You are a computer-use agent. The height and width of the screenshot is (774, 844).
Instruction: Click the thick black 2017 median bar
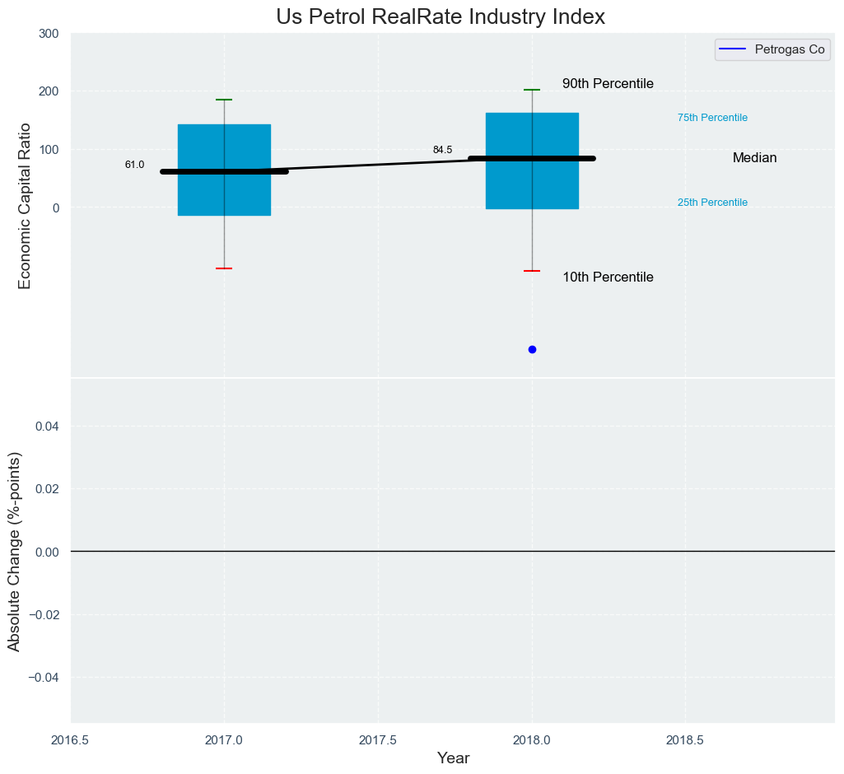[x=224, y=172]
